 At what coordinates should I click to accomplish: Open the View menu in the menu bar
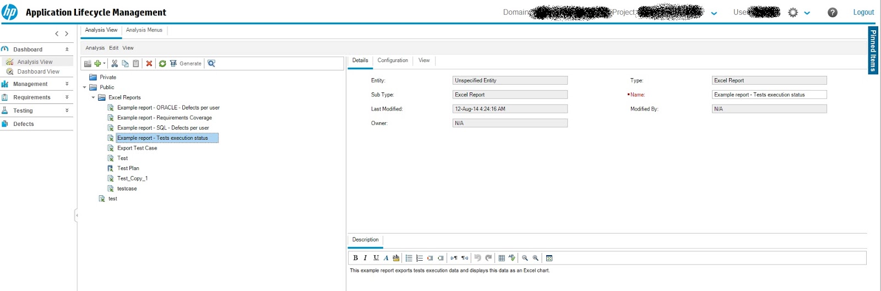click(x=128, y=48)
